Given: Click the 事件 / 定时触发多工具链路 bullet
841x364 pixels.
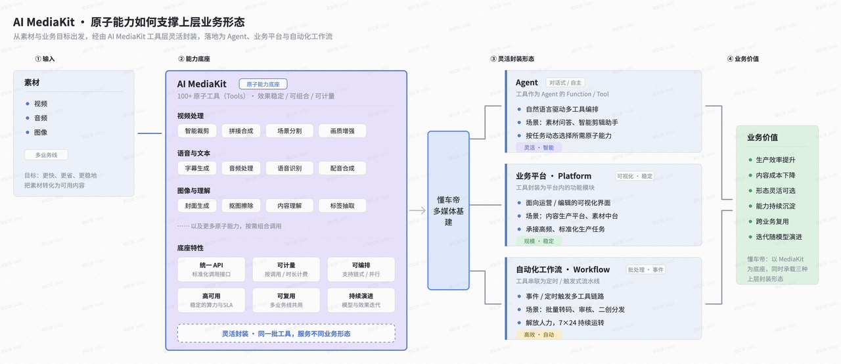Looking at the screenshot, I should click(564, 296).
